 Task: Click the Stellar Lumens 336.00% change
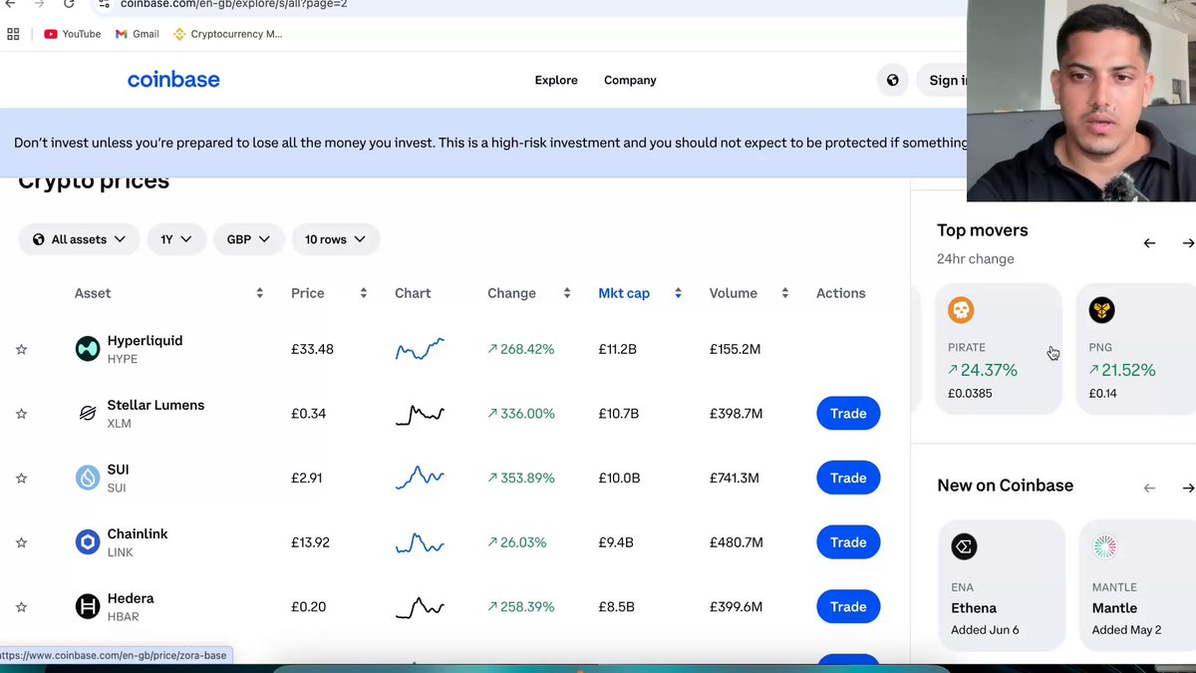pyautogui.click(x=521, y=414)
